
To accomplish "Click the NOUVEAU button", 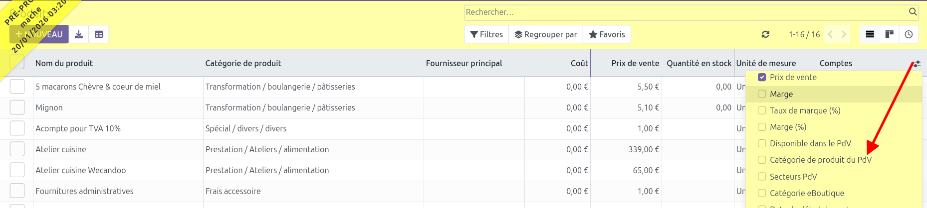I will click(39, 34).
